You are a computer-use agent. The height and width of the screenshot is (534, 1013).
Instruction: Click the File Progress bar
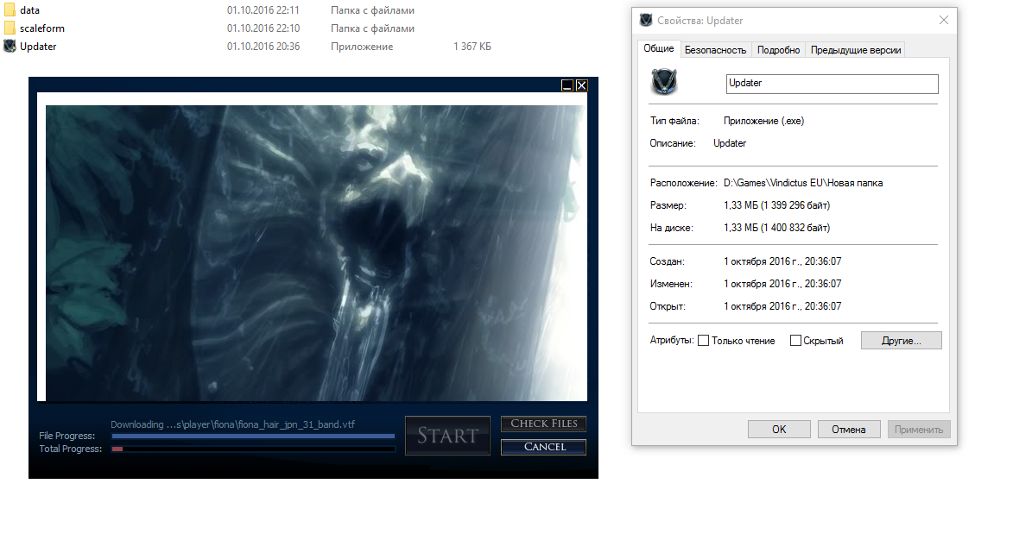pyautogui.click(x=253, y=437)
